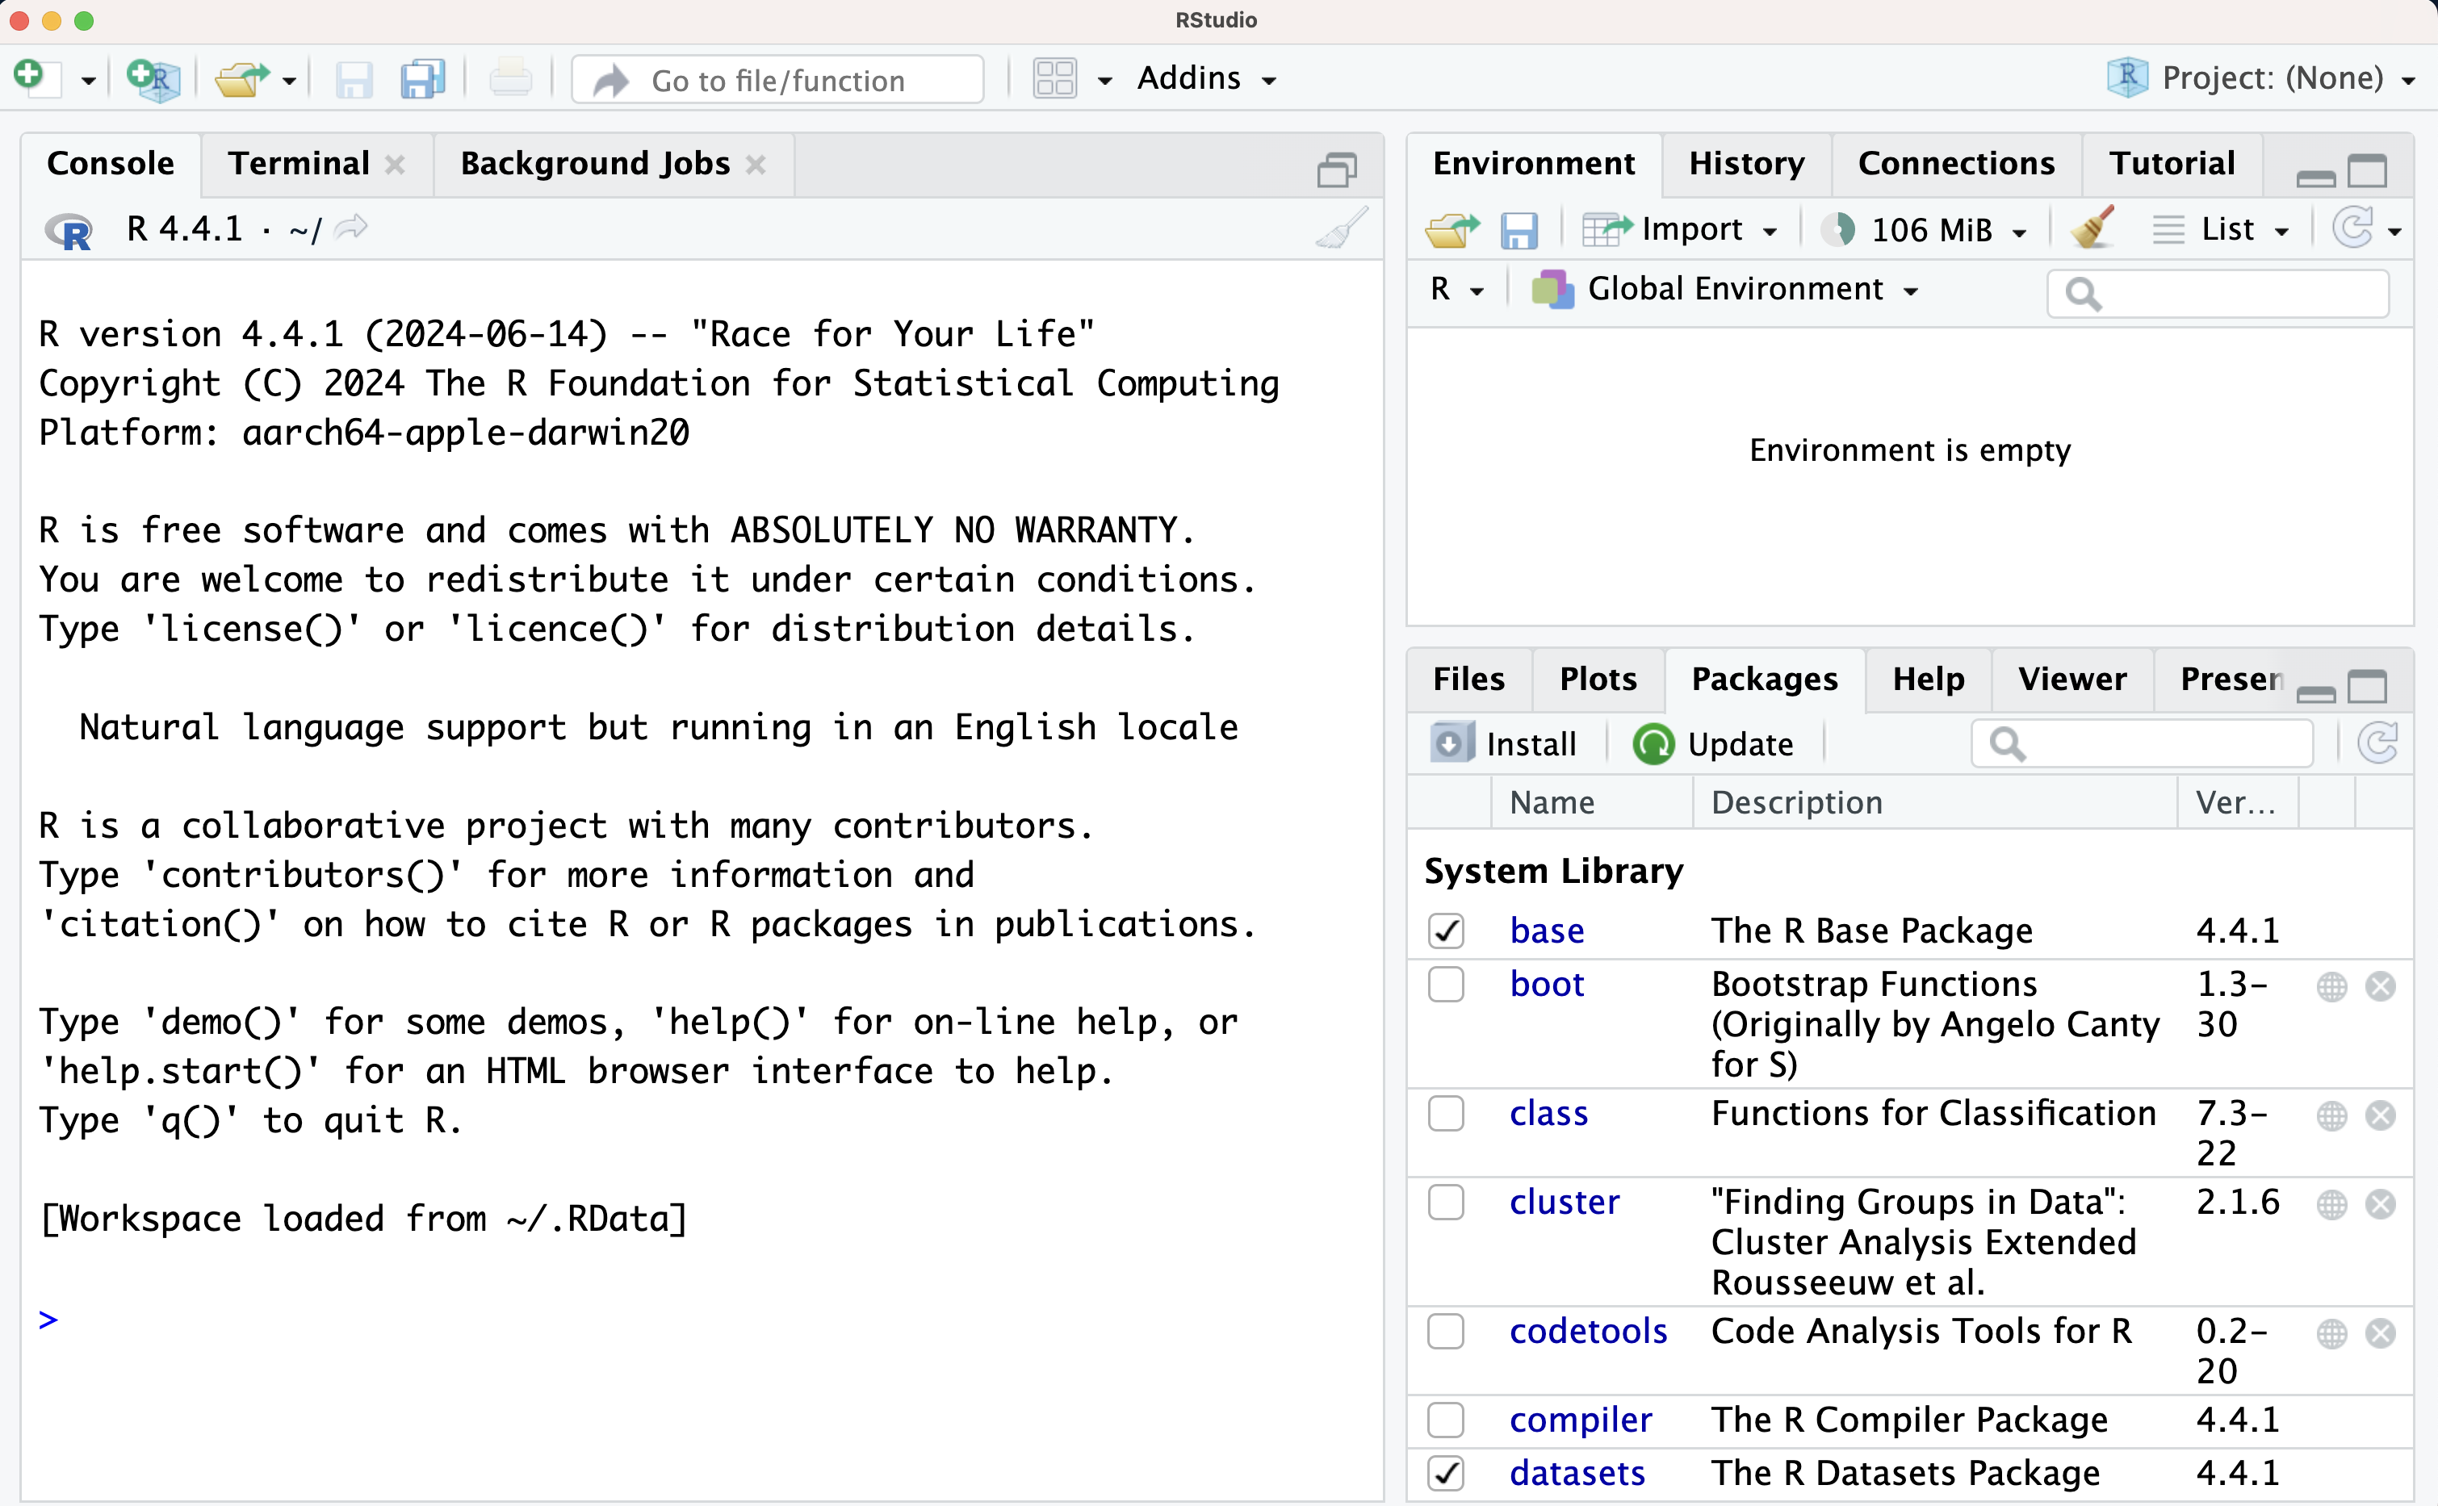
Task: Remove the boot package
Action: (x=2380, y=986)
